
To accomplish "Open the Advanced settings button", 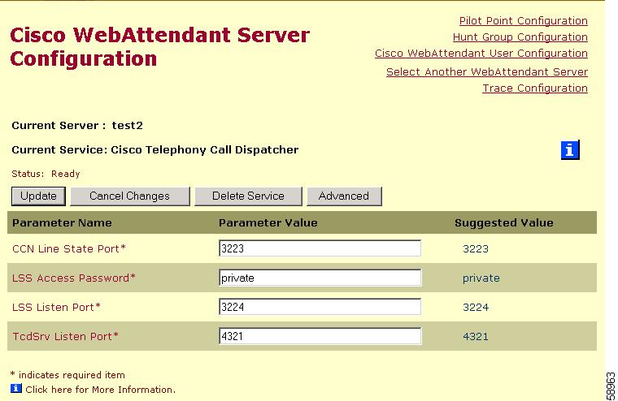I will (x=344, y=196).
